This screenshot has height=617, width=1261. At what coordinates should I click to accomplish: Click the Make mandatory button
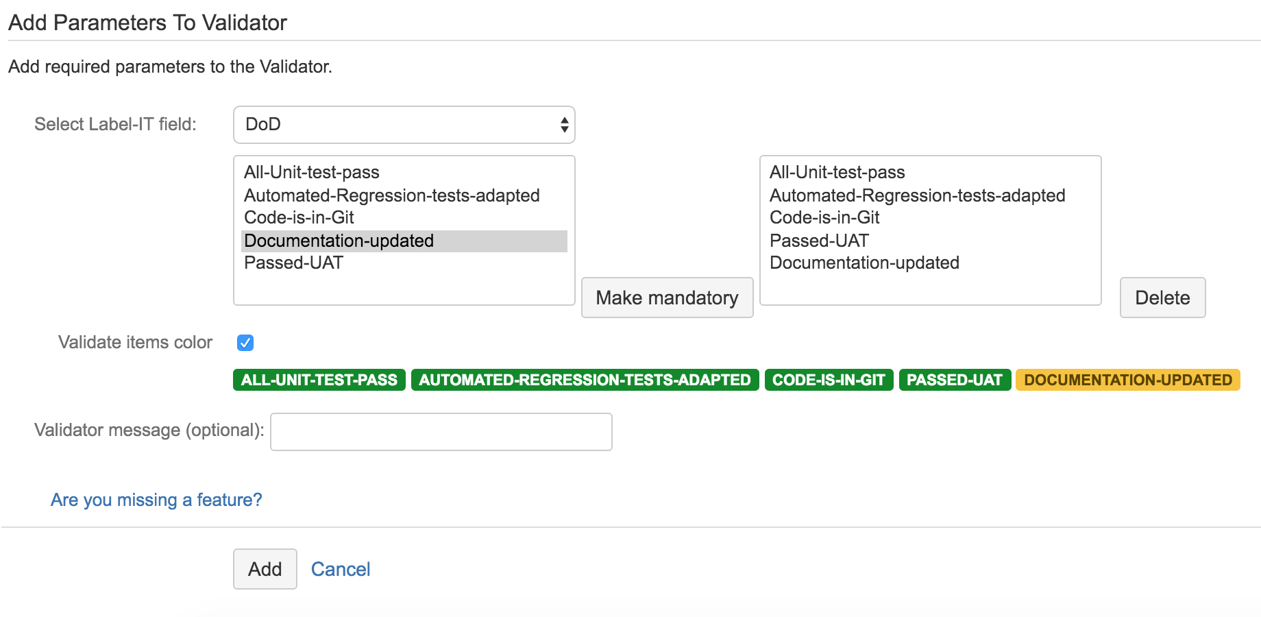[667, 298]
